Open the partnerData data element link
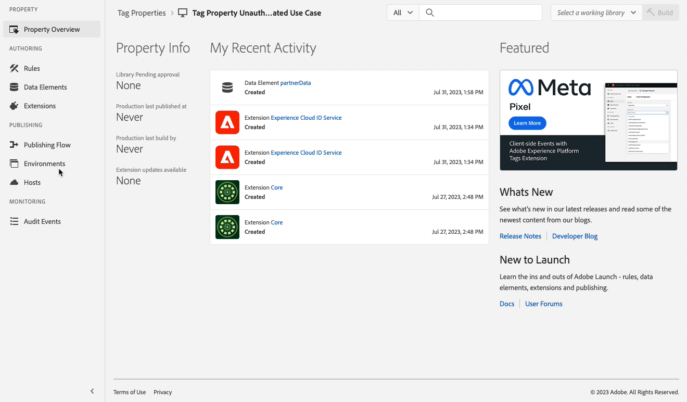 click(x=295, y=83)
